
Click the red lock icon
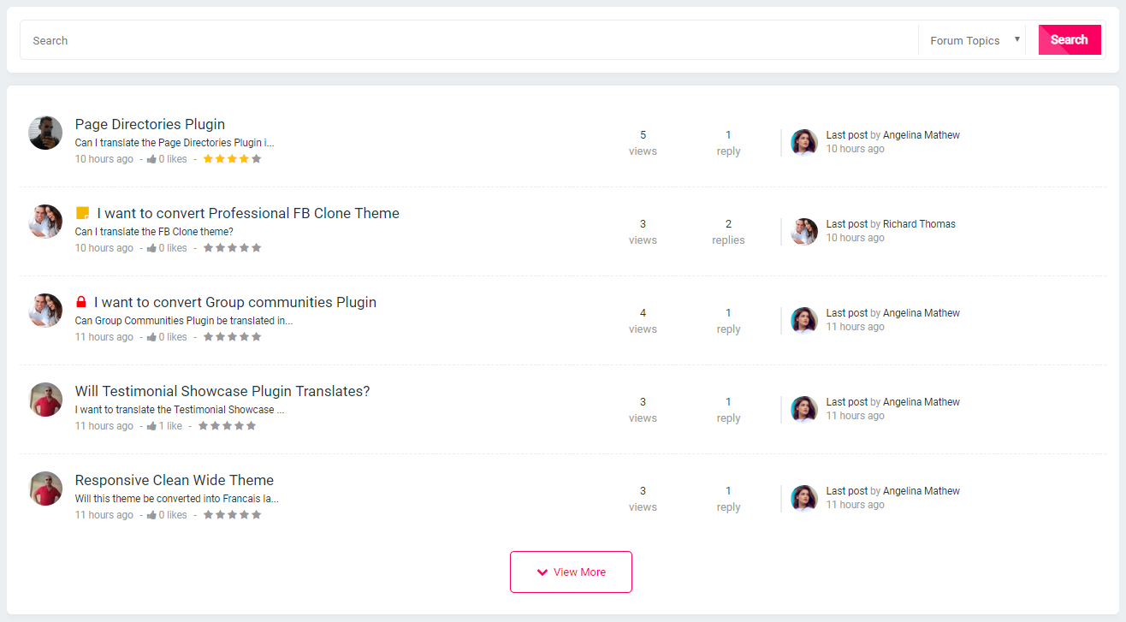coord(81,302)
